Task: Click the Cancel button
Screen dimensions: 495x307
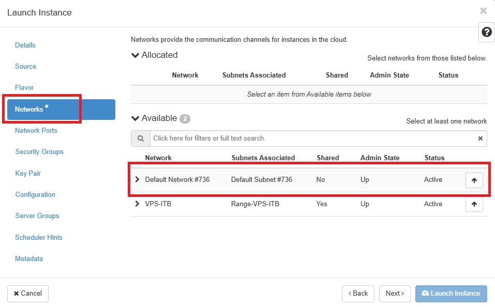Action: (x=28, y=294)
